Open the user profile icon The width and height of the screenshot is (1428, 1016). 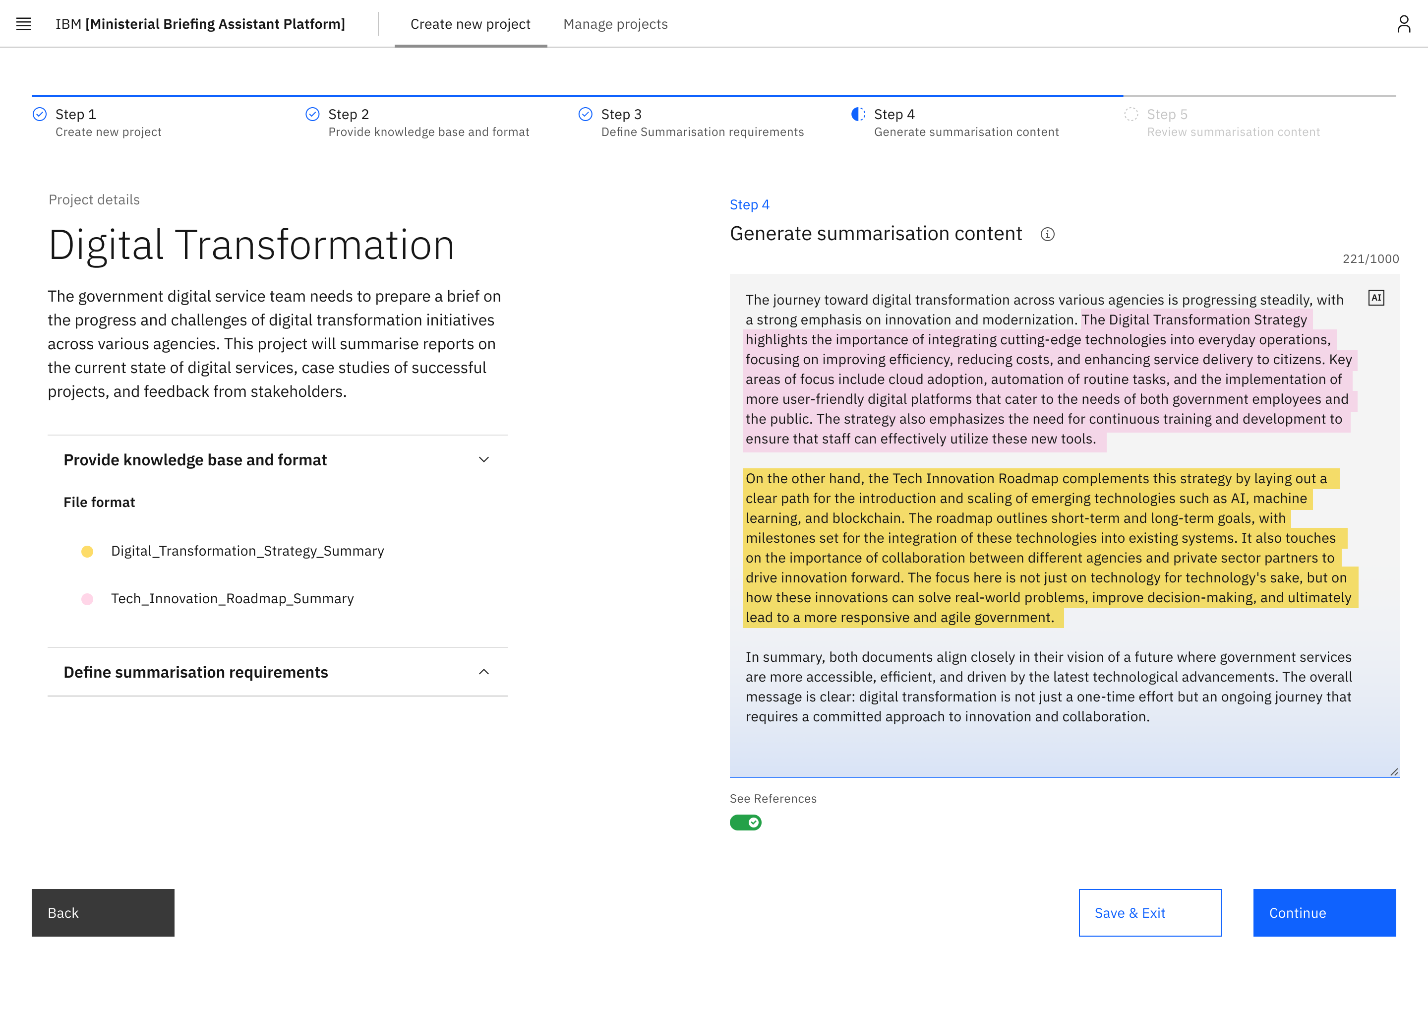[1404, 24]
